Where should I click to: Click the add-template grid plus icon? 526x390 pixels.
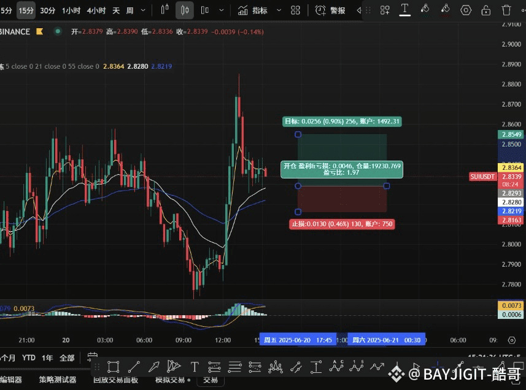(x=385, y=10)
